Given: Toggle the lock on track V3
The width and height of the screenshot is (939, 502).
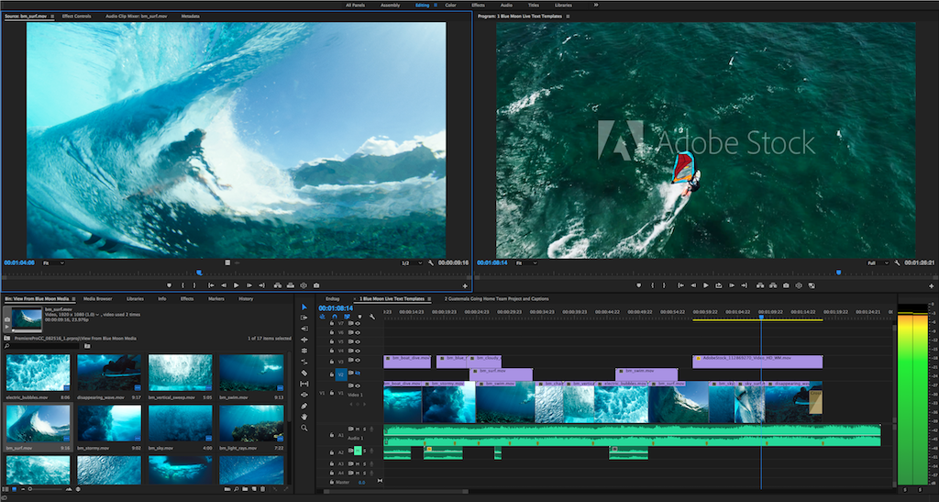Looking at the screenshot, I should [332, 362].
